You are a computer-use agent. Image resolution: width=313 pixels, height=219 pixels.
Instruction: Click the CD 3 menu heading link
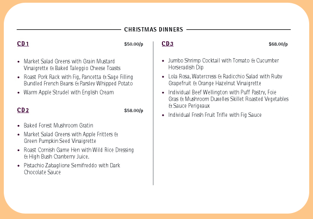coord(167,43)
